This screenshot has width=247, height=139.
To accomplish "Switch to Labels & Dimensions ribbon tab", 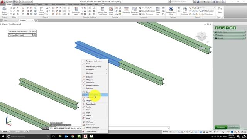I will 58,4.
